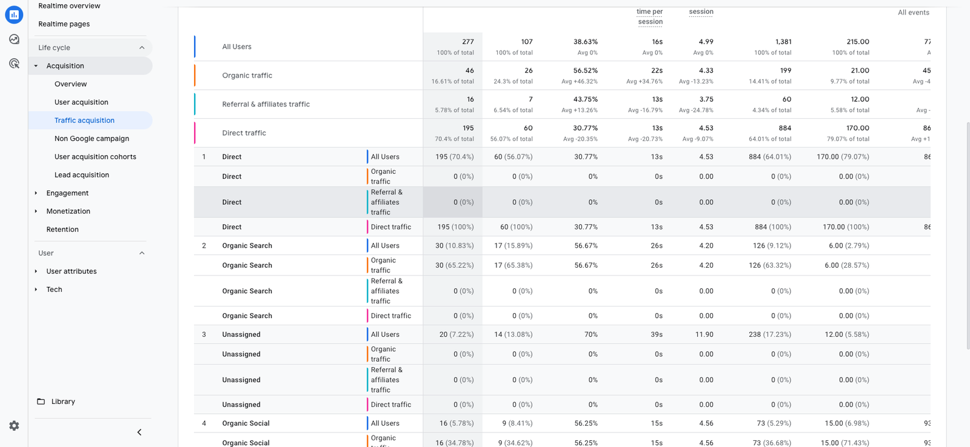Click value '17 (65.38%)' Organic Search organic row
Viewport: 970px width, 447px height.
pos(513,265)
